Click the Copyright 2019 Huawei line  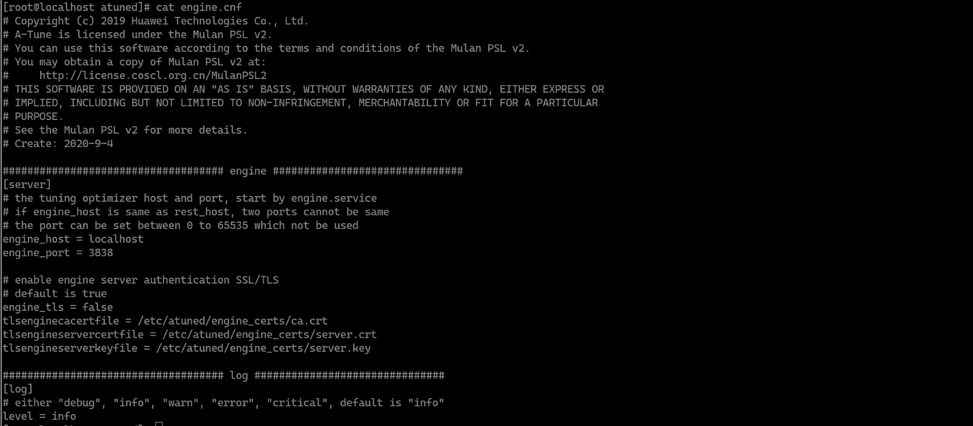(x=156, y=21)
